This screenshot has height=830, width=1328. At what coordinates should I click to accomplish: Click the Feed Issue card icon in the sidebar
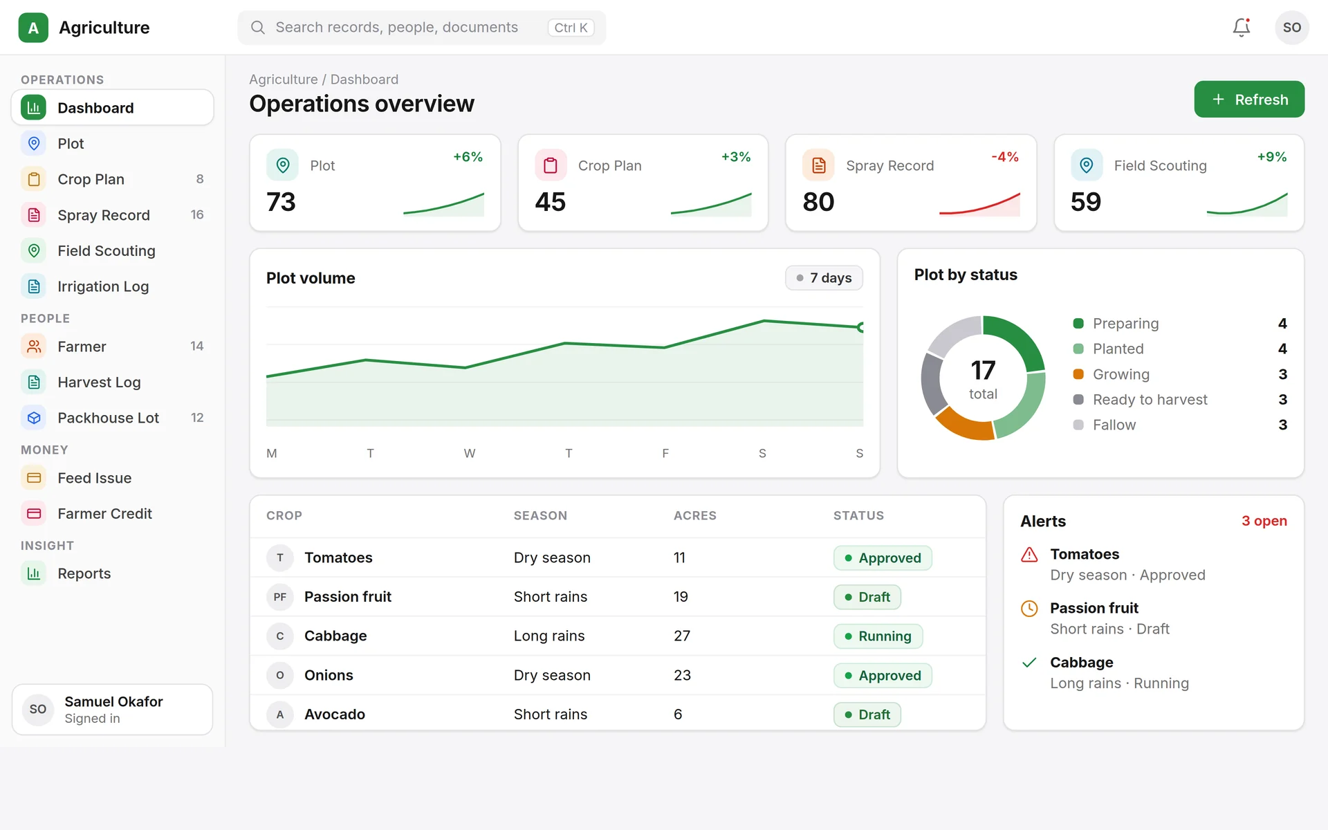click(34, 478)
